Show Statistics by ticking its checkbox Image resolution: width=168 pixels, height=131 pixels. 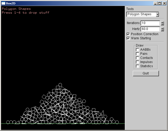pyautogui.click(x=137, y=66)
